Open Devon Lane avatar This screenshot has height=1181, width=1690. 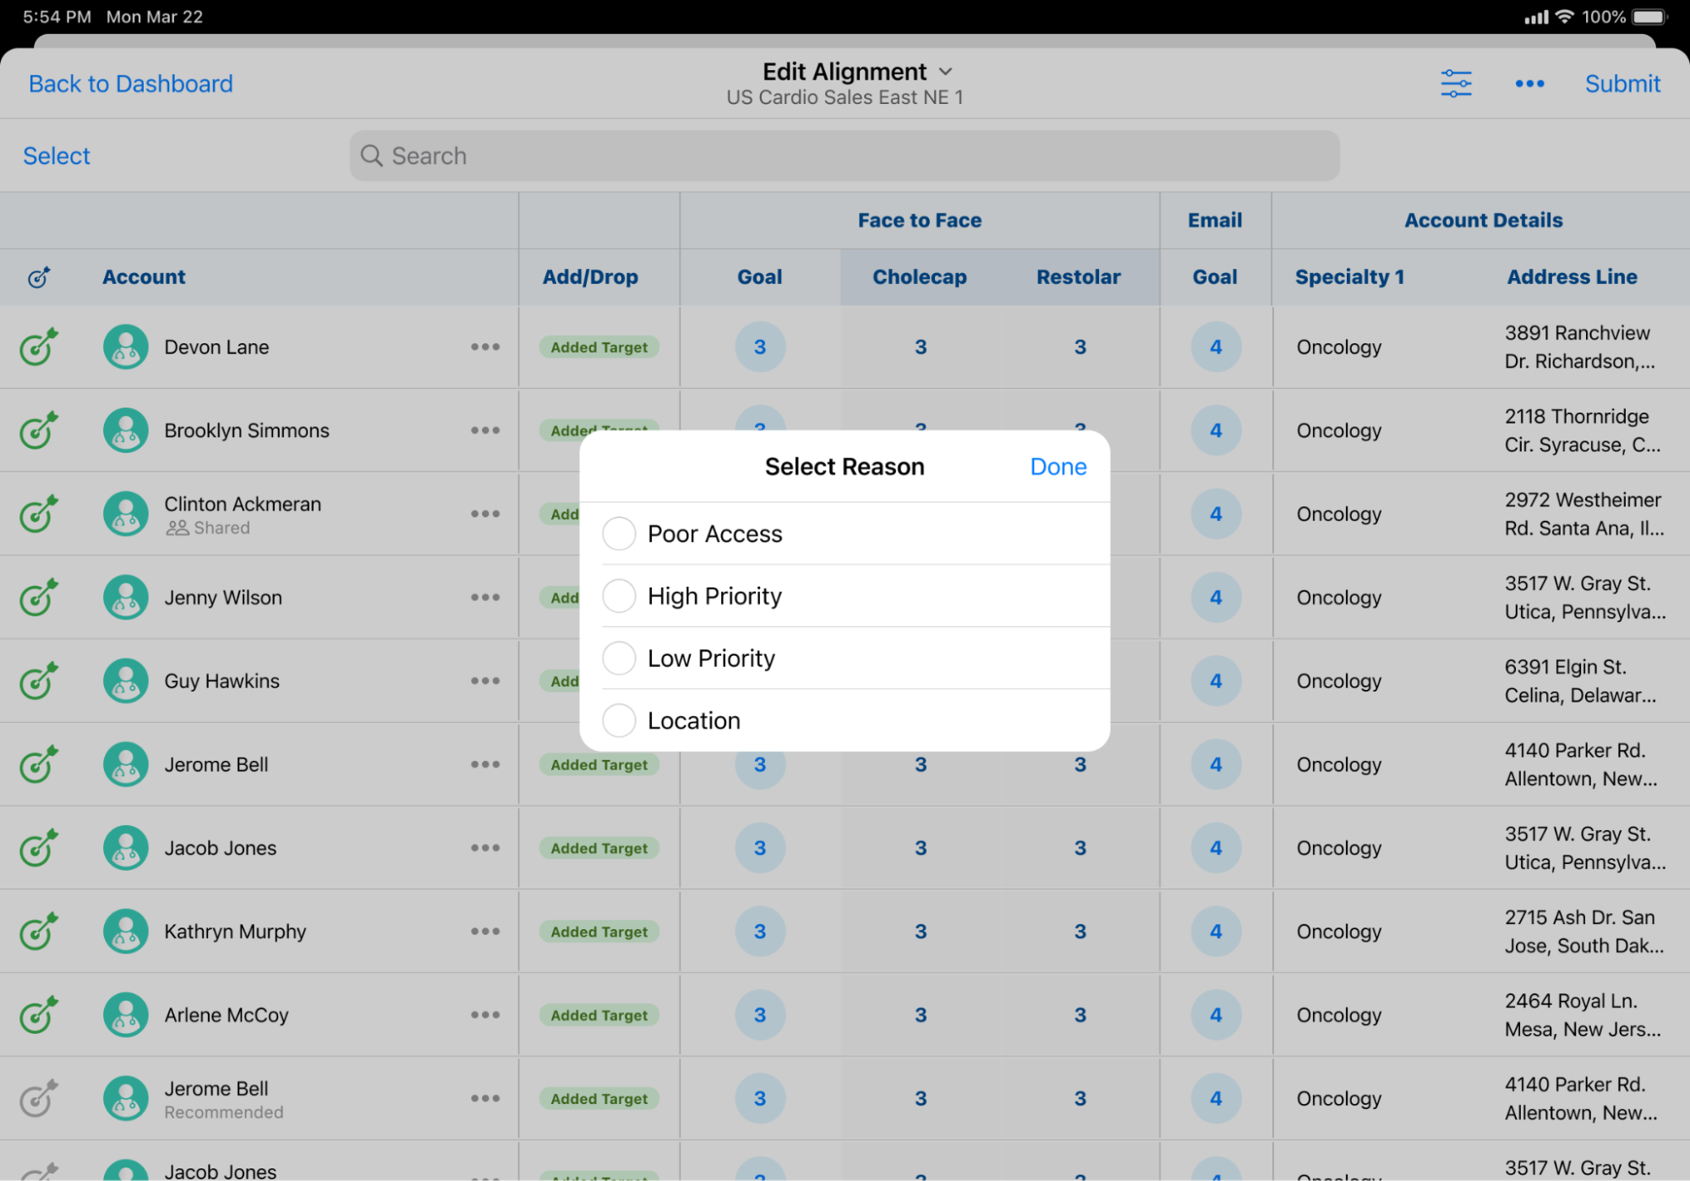[x=126, y=347]
